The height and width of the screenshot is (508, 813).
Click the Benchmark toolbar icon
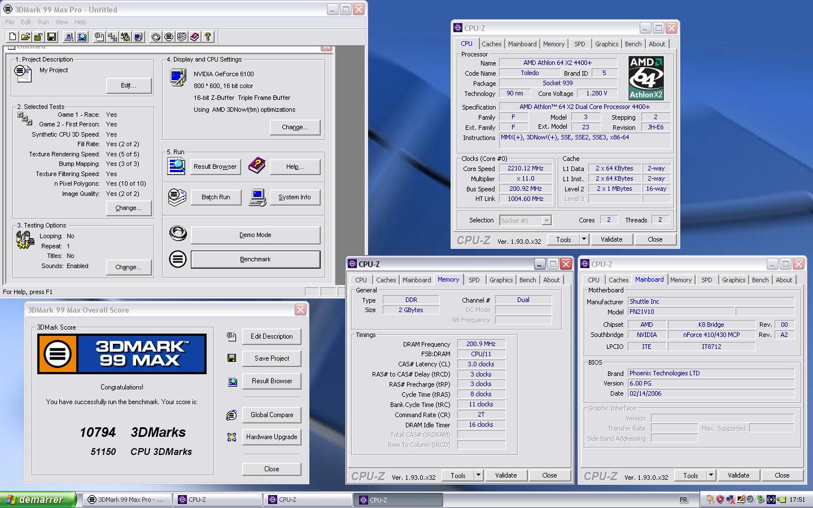169,37
